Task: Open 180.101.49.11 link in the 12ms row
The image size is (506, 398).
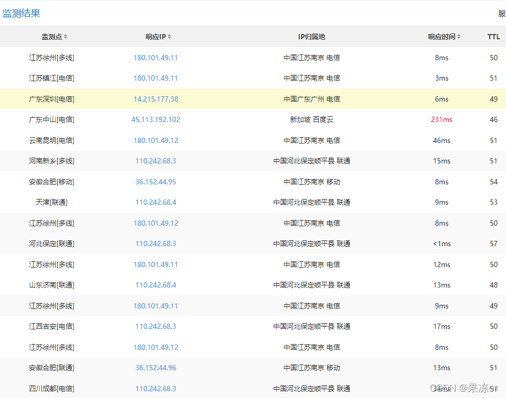Action: pos(156,264)
